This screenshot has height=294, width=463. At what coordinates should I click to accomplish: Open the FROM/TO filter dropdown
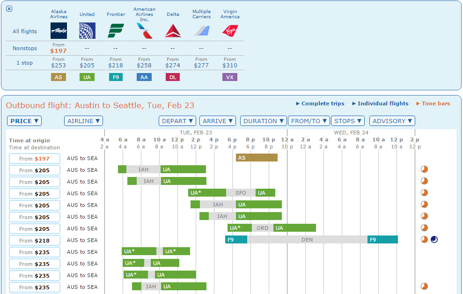[309, 121]
